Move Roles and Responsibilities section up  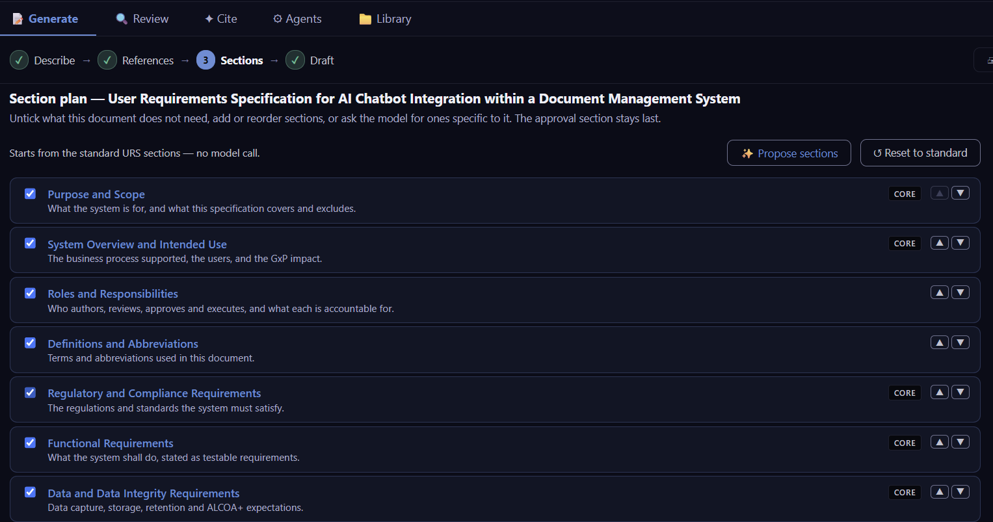coord(939,293)
